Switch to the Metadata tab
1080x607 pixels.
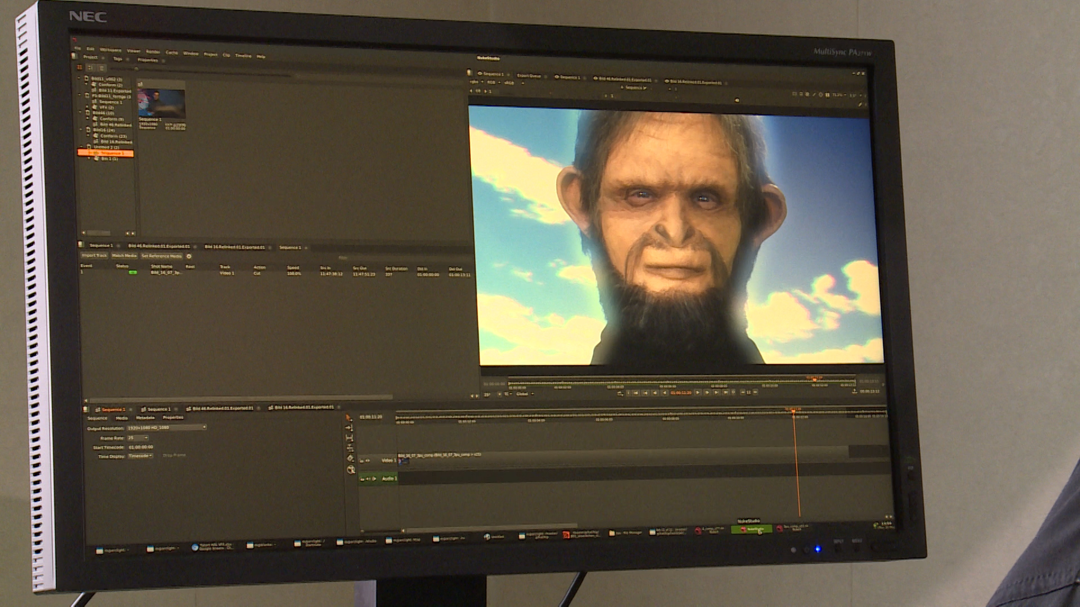pos(145,418)
